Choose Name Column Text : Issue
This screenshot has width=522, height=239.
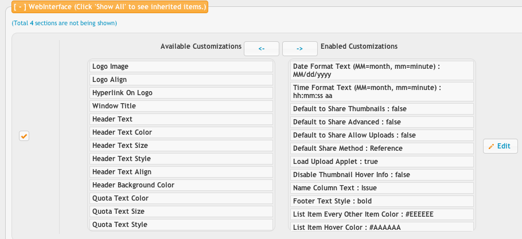click(x=382, y=188)
